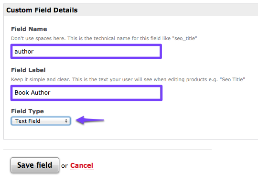Click the word "or" beside Save field
The width and height of the screenshot is (258, 184).
pos(64,166)
